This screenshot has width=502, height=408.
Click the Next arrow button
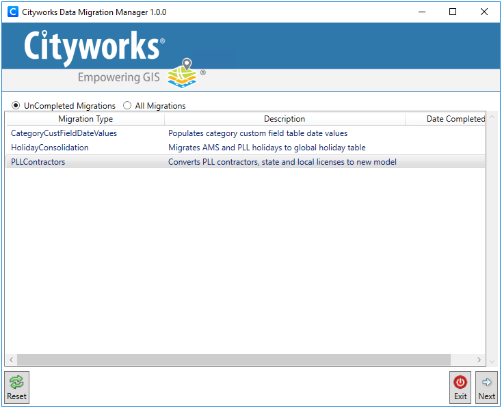(486, 387)
